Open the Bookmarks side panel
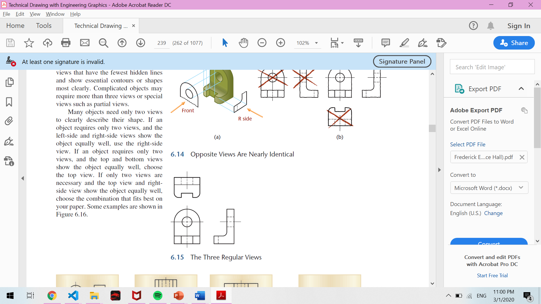 (x=9, y=102)
